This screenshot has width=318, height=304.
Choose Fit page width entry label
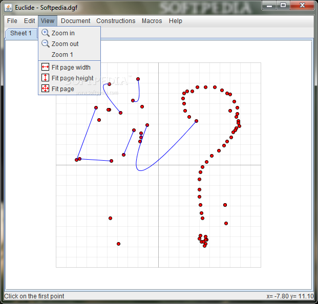click(x=71, y=67)
